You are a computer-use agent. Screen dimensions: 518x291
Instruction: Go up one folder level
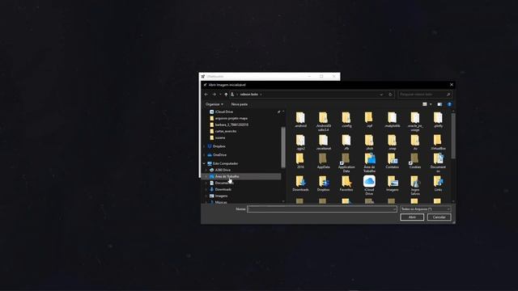(226, 95)
